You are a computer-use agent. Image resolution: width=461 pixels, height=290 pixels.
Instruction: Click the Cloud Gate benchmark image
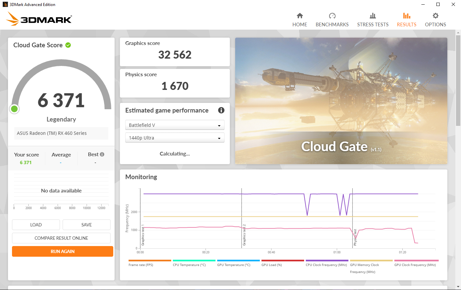(341, 101)
